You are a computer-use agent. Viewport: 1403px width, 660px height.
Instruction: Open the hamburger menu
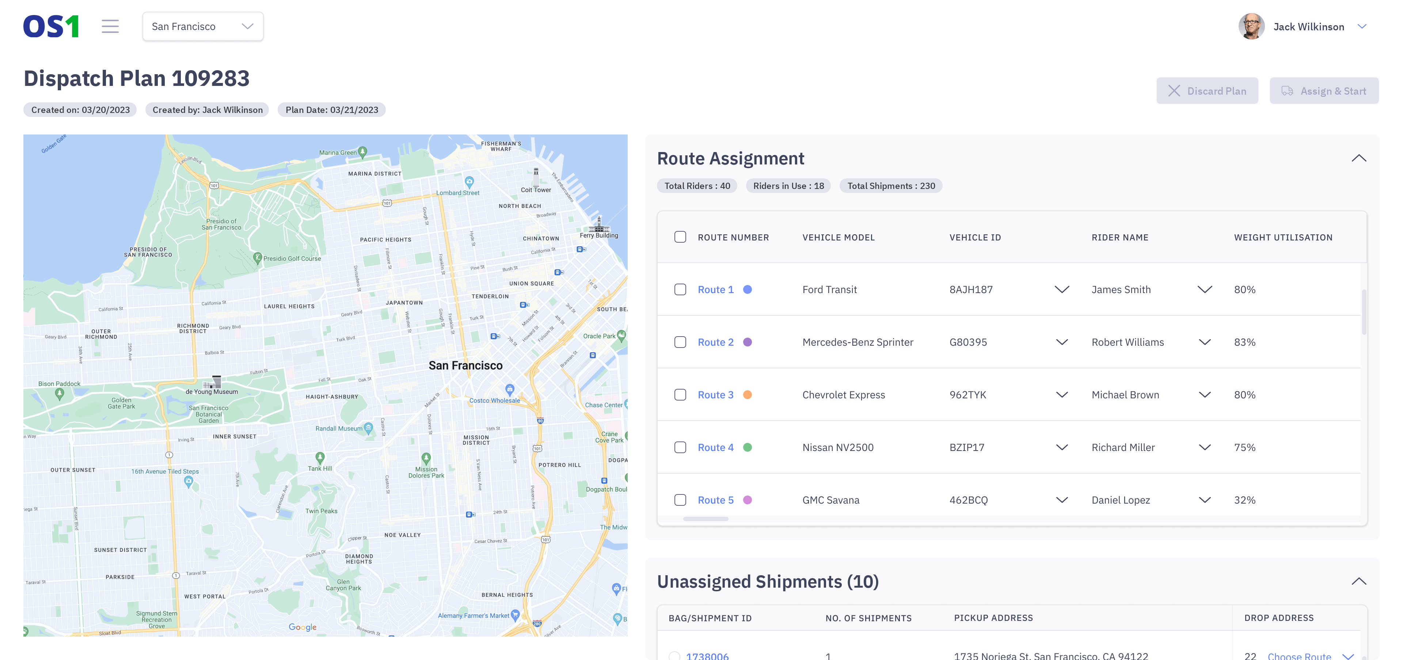[110, 27]
